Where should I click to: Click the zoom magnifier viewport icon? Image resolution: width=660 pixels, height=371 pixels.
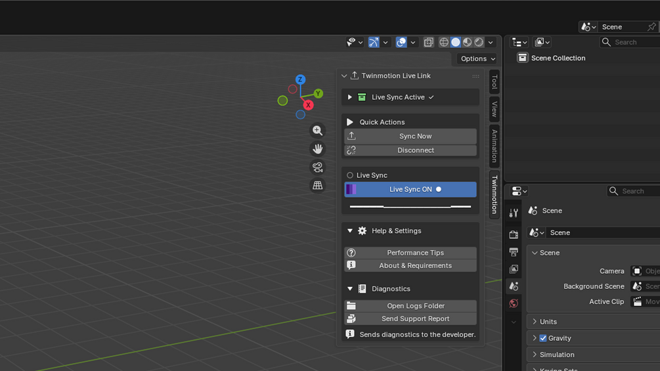[317, 131]
